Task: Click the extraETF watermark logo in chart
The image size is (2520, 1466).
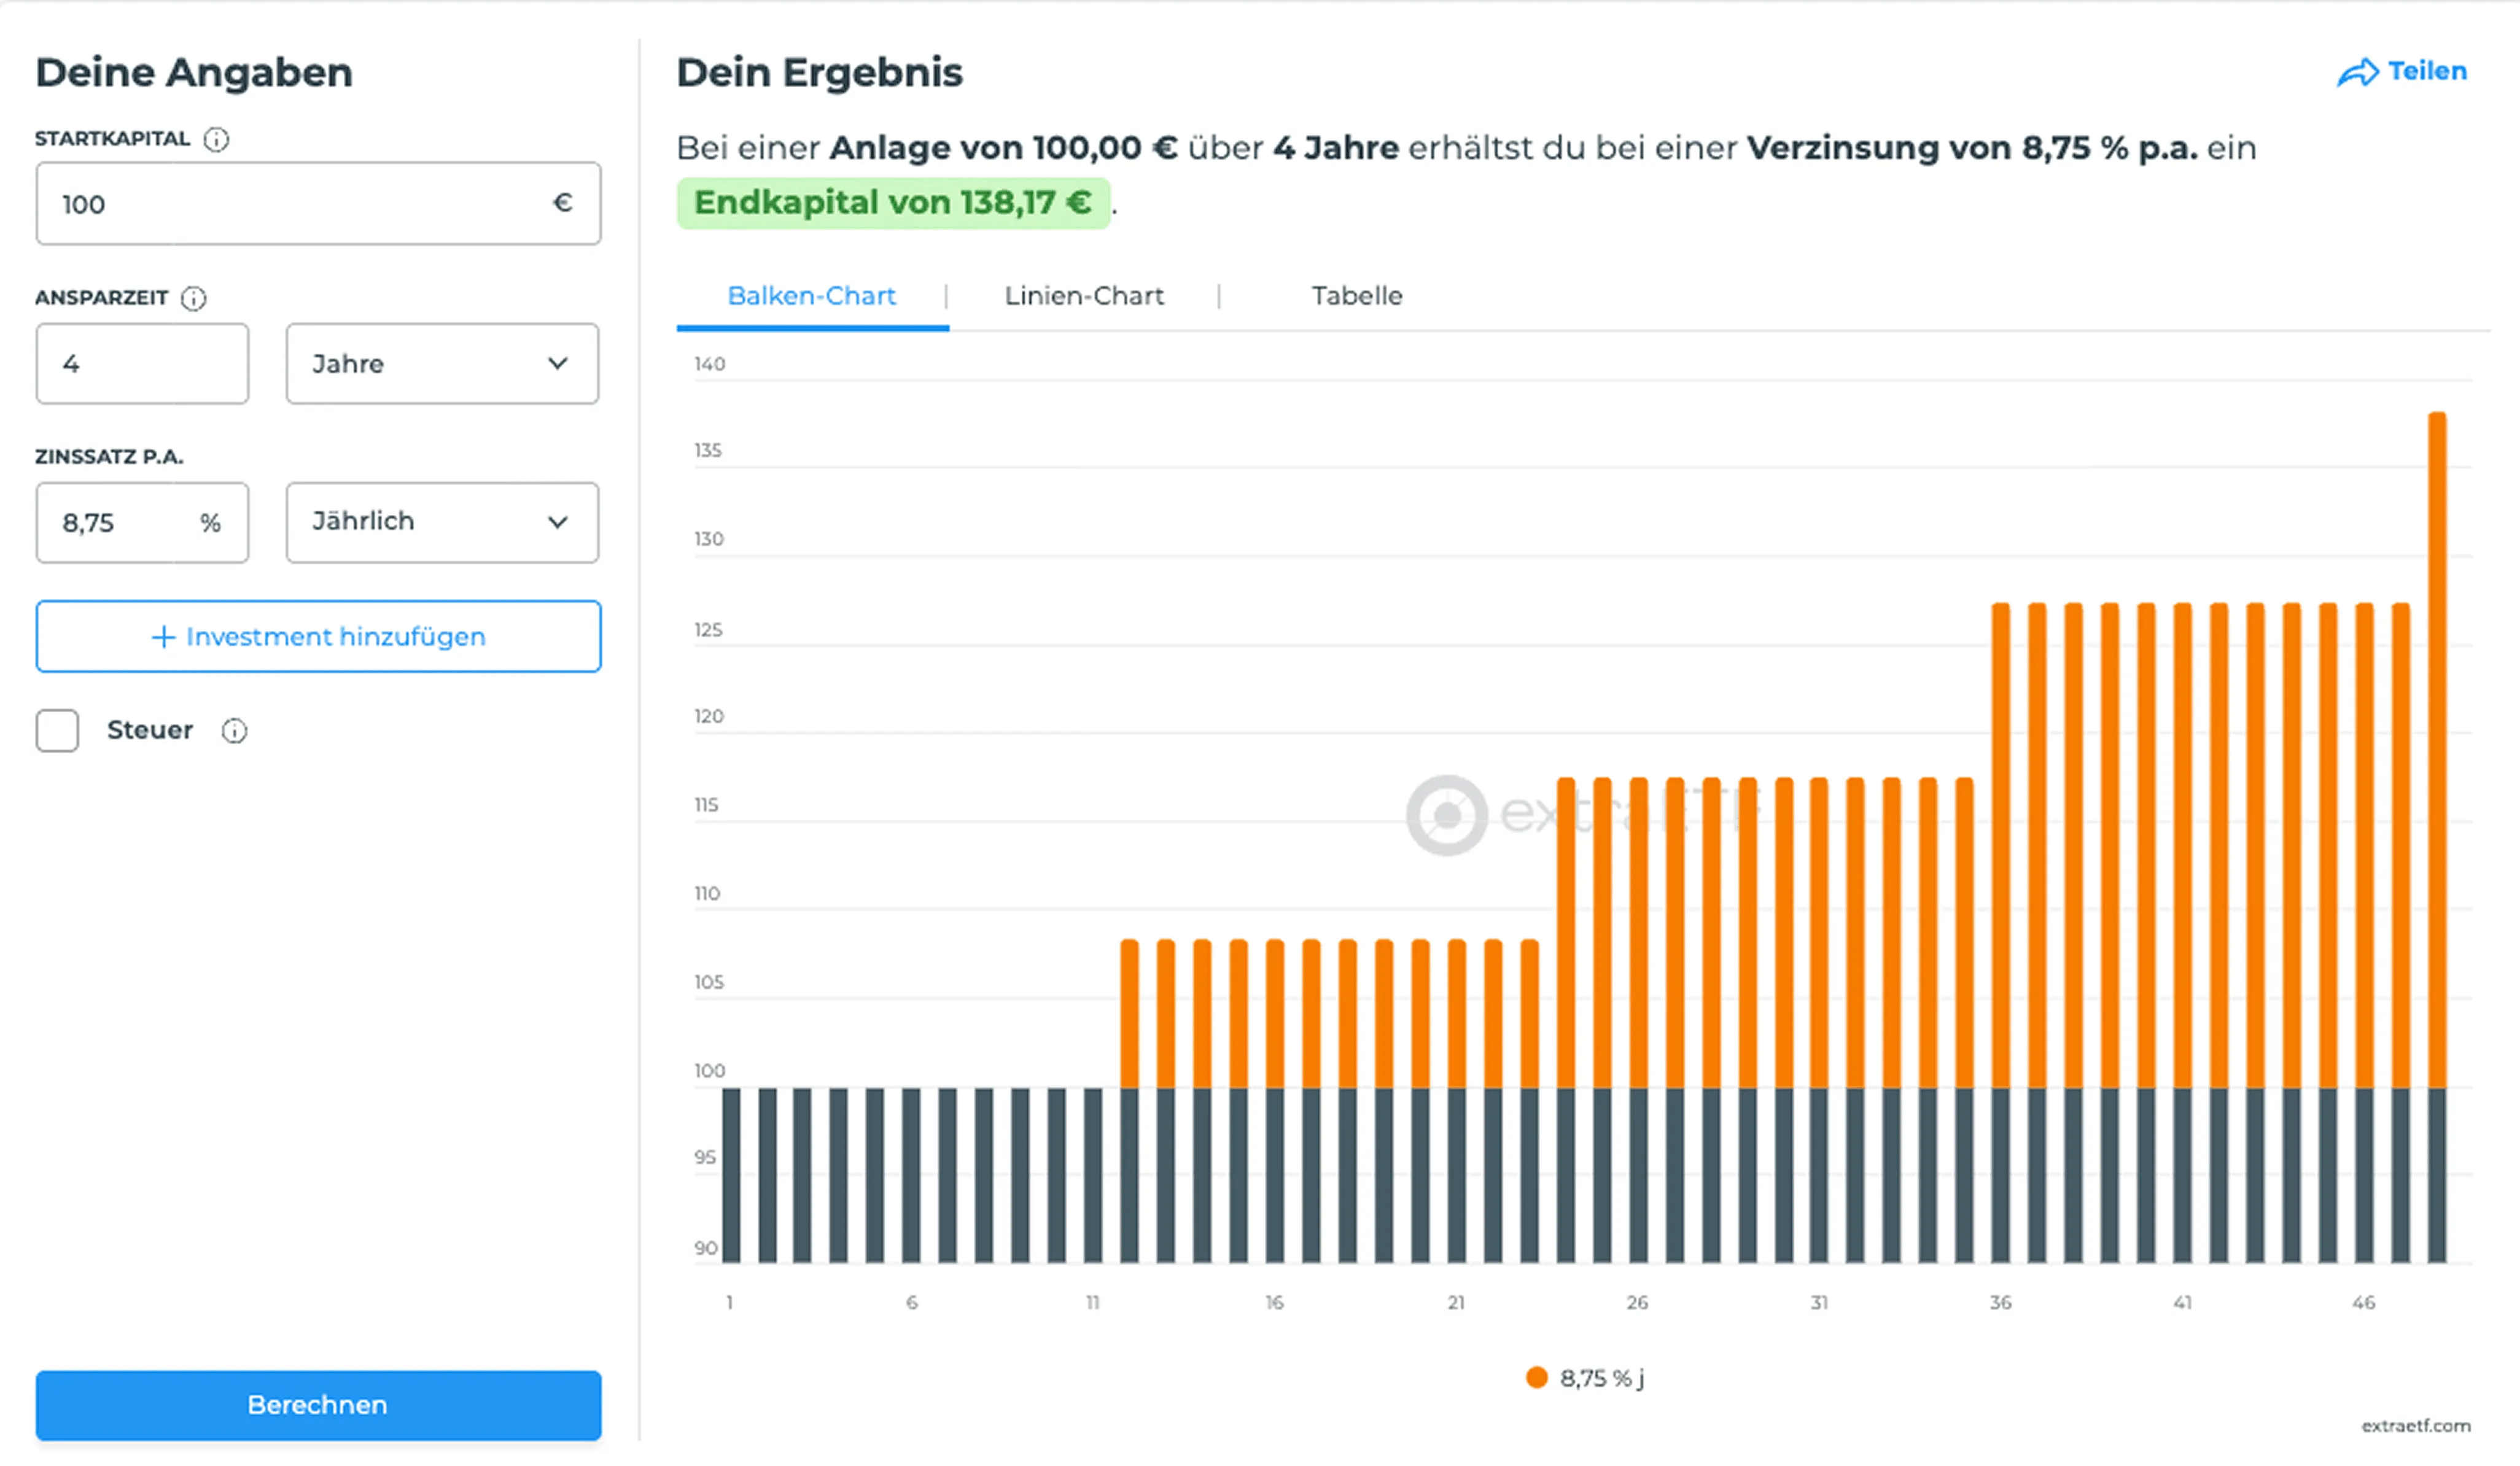Action: click(1447, 815)
